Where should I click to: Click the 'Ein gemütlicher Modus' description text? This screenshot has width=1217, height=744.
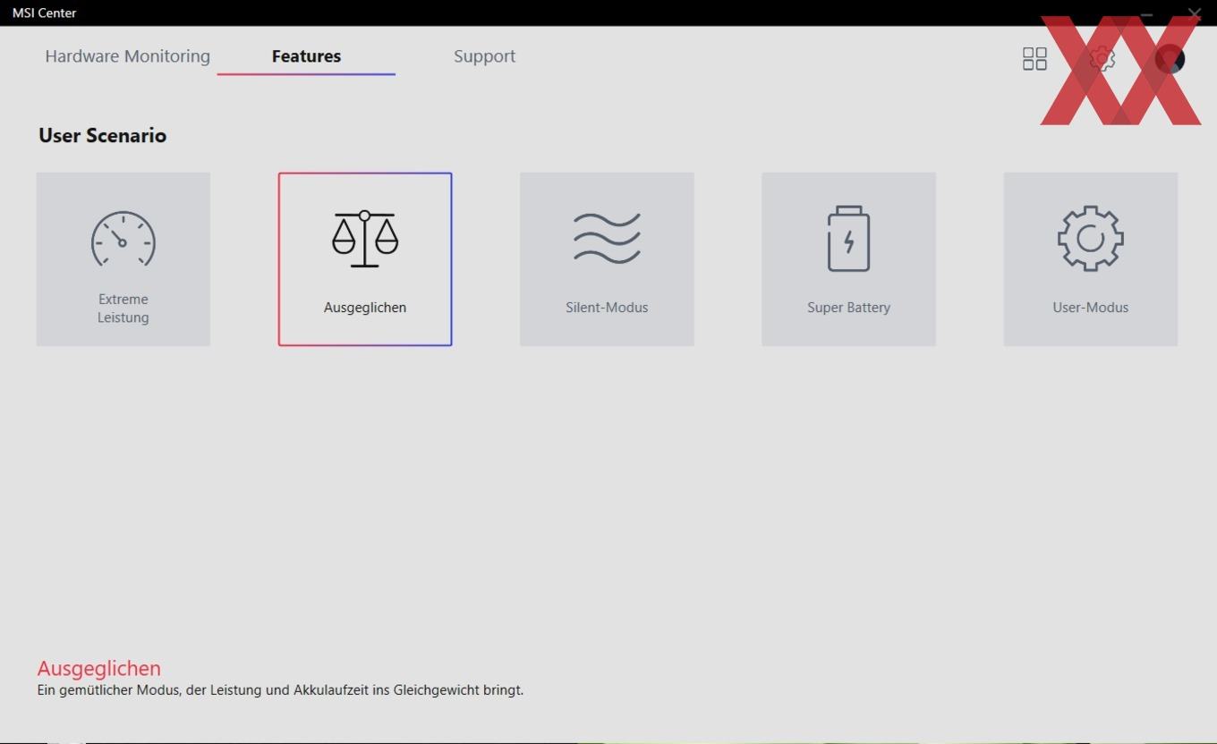click(280, 690)
